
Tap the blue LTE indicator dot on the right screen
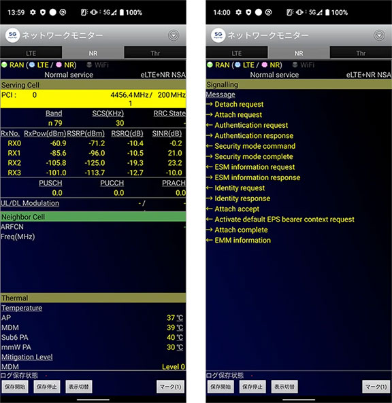[238, 65]
